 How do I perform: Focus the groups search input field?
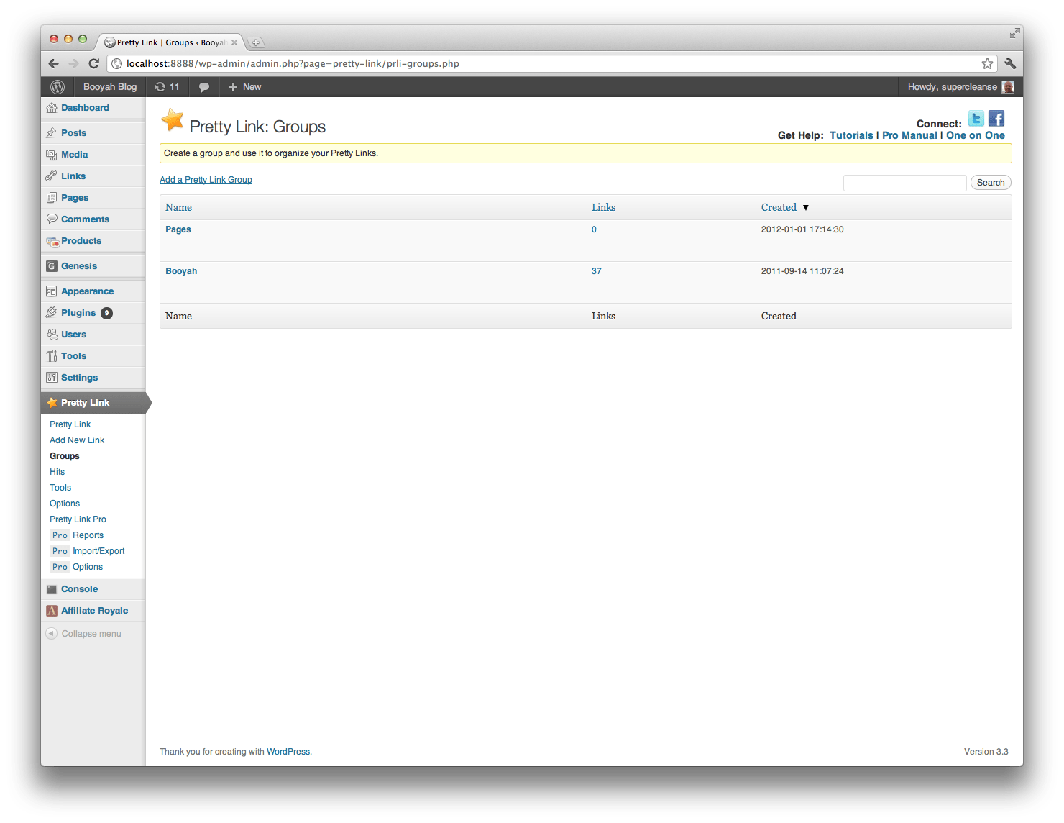pyautogui.click(x=904, y=183)
